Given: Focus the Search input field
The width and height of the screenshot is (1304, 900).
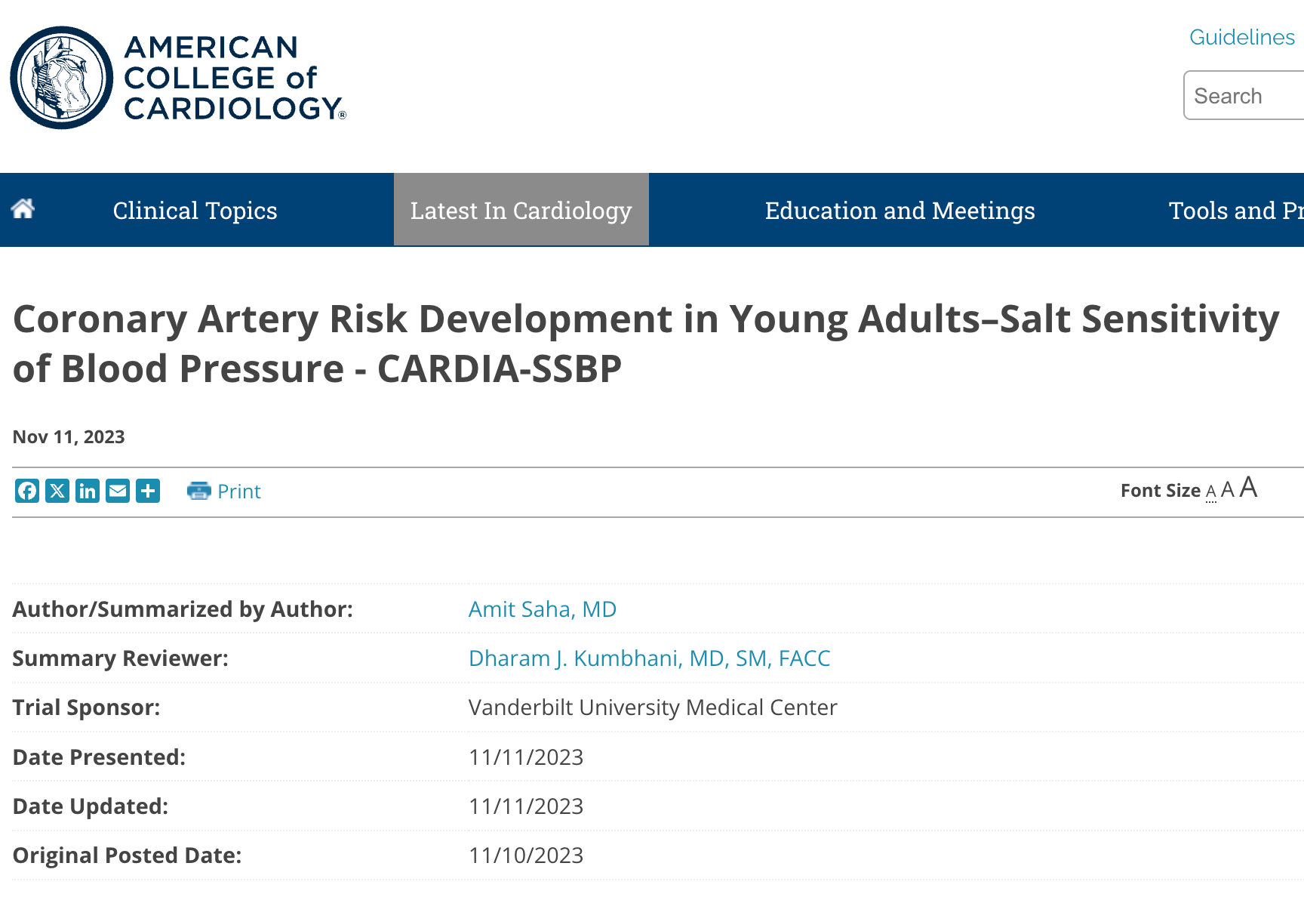Looking at the screenshot, I should pos(1245,96).
